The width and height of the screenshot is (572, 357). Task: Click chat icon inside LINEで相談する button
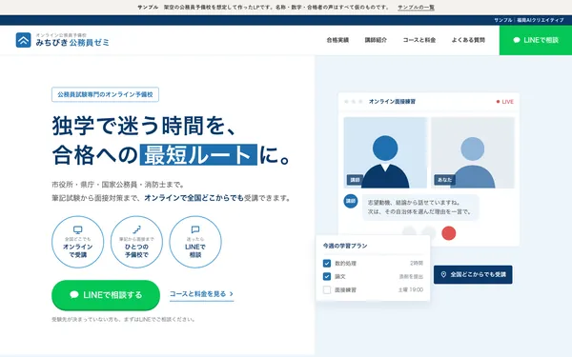pos(74,295)
